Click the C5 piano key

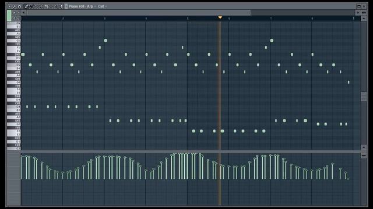point(13,64)
